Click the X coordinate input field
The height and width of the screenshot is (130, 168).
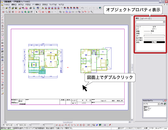pos(9,125)
